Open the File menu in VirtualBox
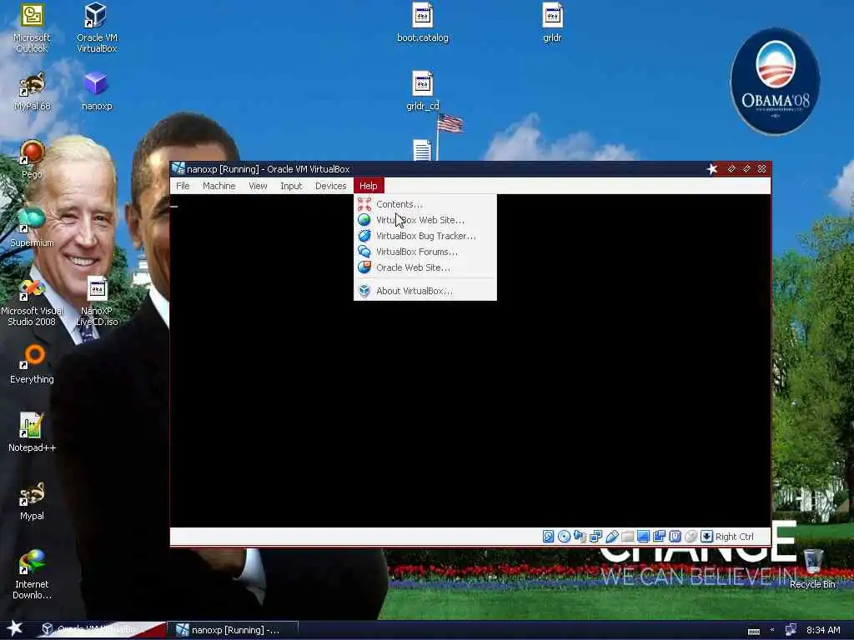 click(x=183, y=186)
